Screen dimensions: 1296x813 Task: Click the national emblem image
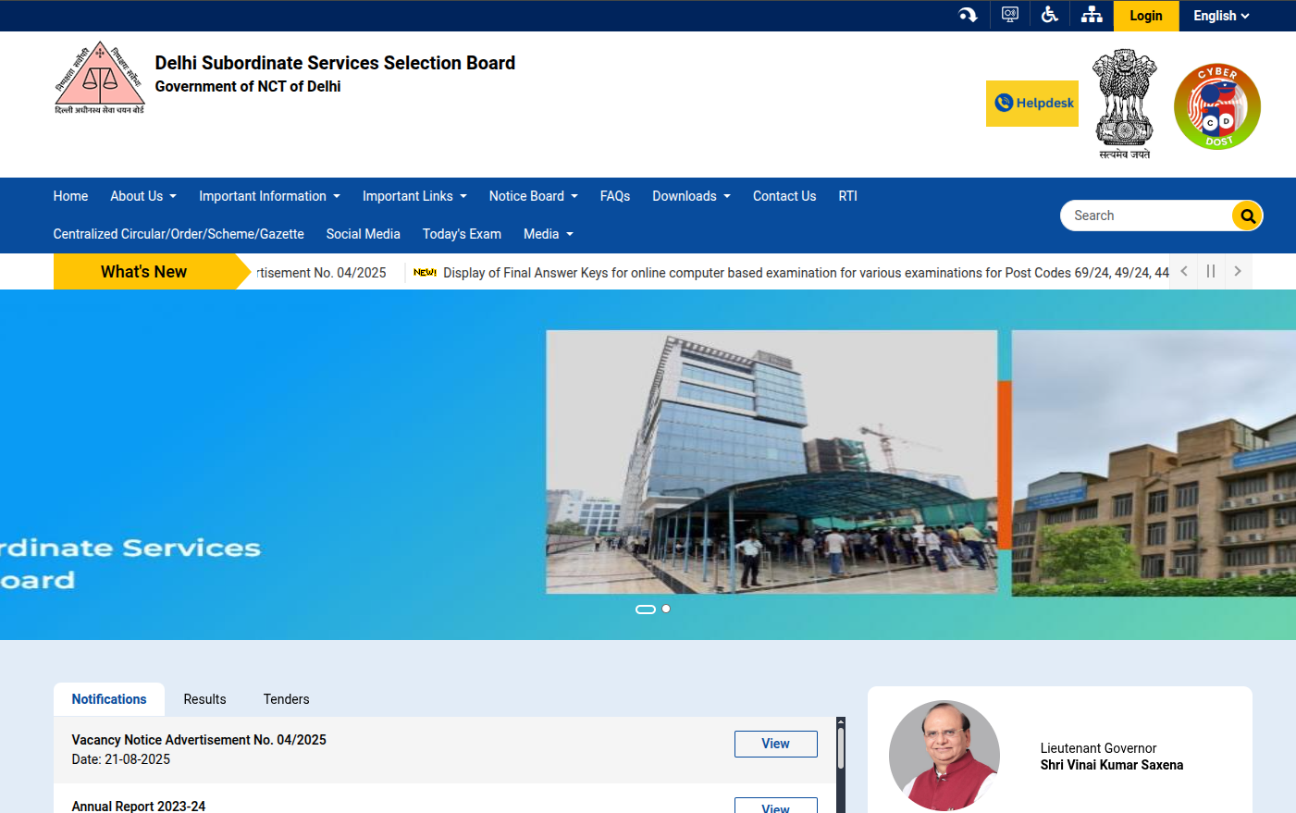coord(1124,104)
